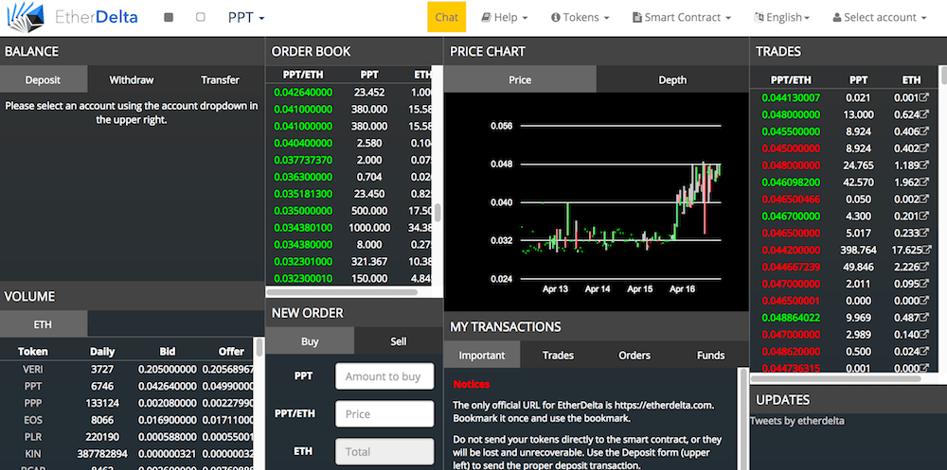Open transaction link for trade 0.048864022
This screenshot has width=947, height=470.
point(922,317)
